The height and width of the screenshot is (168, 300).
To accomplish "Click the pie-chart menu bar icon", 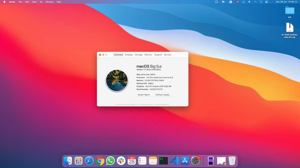I will point(230,2).
